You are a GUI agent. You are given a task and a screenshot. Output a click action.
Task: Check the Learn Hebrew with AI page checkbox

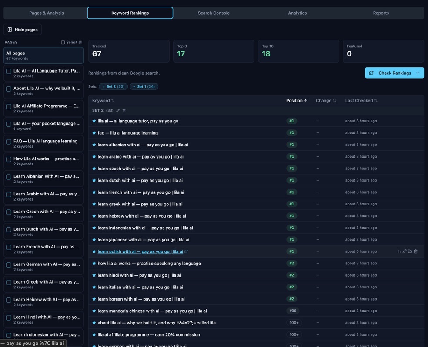point(9,300)
